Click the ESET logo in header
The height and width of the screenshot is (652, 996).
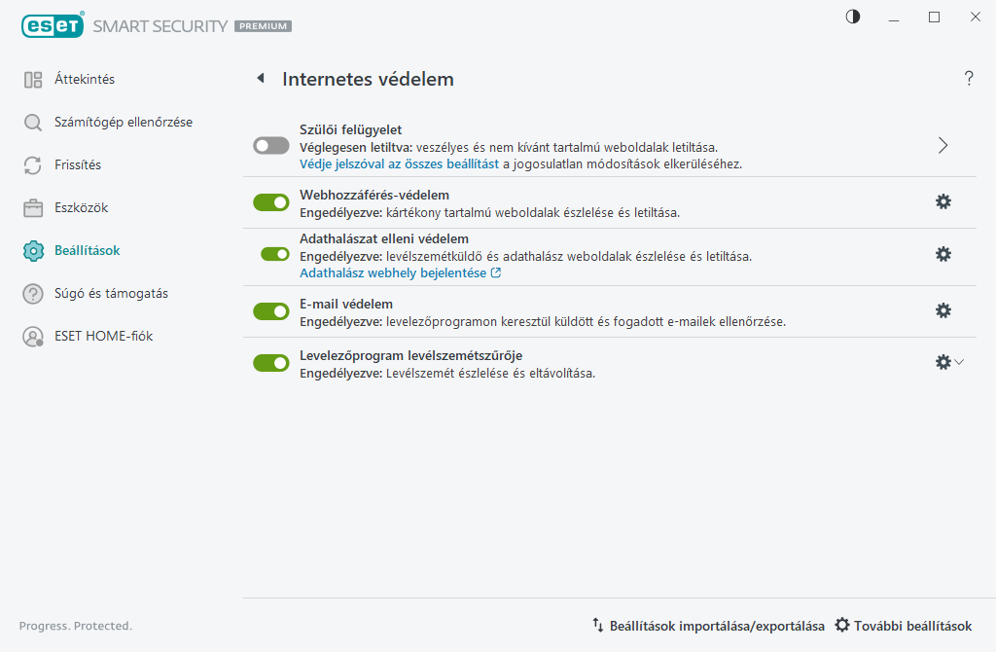(x=52, y=26)
